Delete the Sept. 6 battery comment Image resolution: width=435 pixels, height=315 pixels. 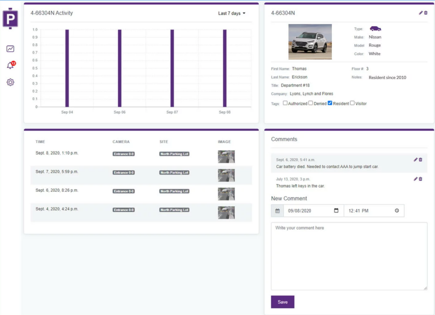[421, 160]
